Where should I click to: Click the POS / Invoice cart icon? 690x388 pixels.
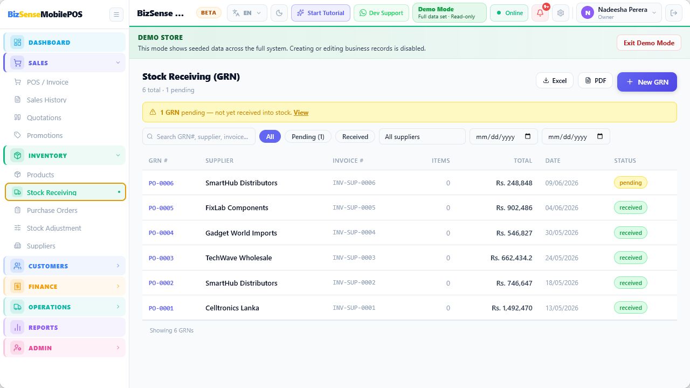point(17,82)
